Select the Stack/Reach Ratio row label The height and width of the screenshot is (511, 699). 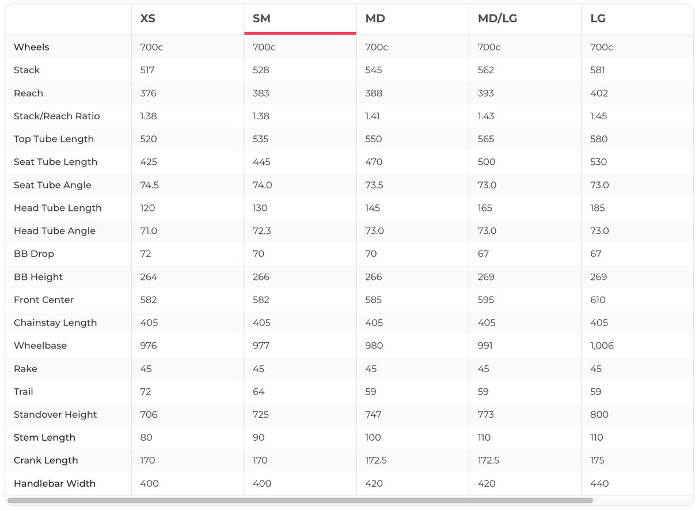click(x=57, y=116)
